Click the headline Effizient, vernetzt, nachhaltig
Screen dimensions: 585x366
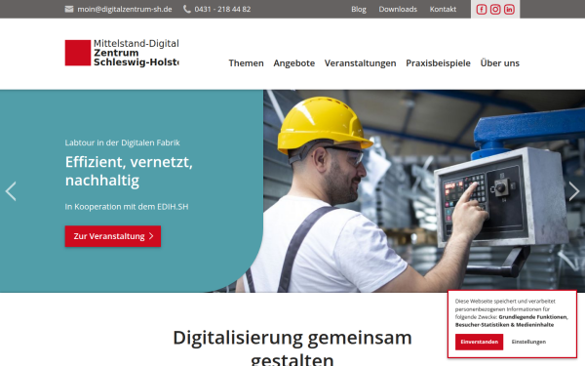[129, 171]
